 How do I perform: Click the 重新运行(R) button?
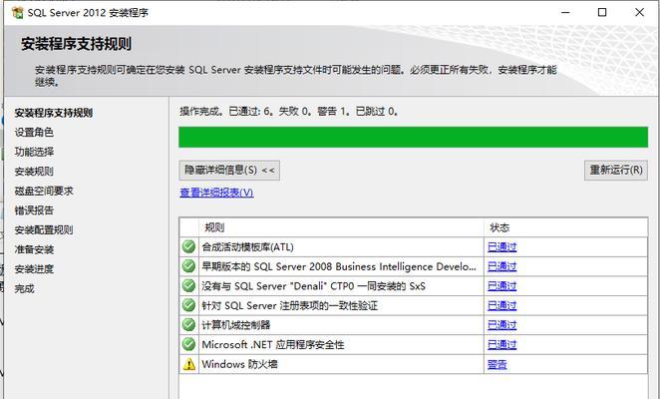point(616,171)
